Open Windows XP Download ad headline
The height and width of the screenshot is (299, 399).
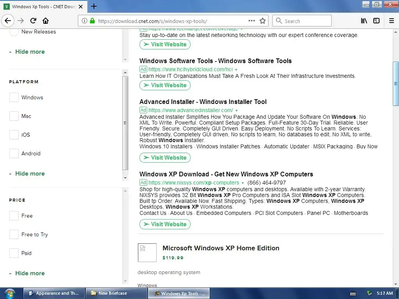click(x=226, y=174)
